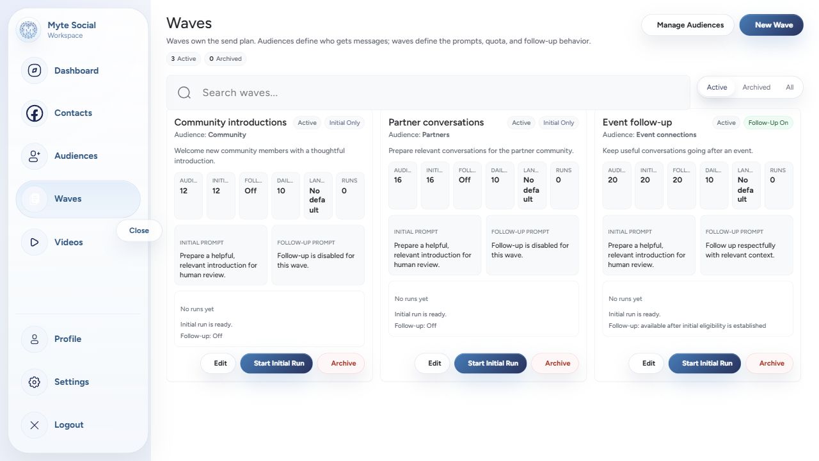
Task: Open Settings from sidebar
Action: click(x=78, y=382)
